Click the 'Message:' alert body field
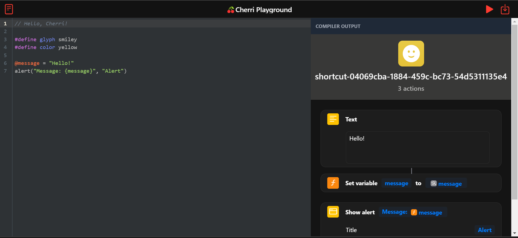 [x=413, y=212]
